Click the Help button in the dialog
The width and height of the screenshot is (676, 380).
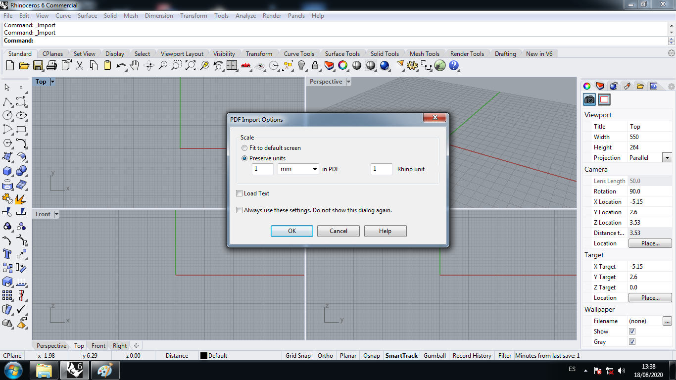coord(385,231)
